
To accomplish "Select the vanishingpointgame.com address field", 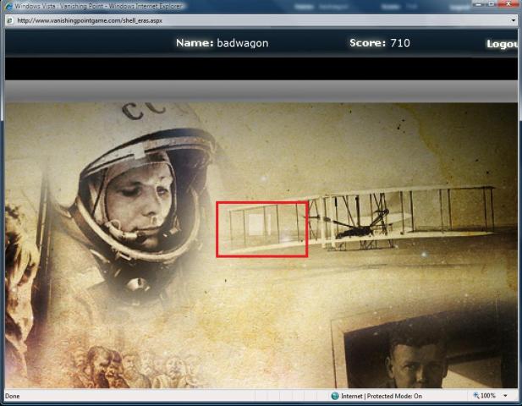I will click(261, 20).
